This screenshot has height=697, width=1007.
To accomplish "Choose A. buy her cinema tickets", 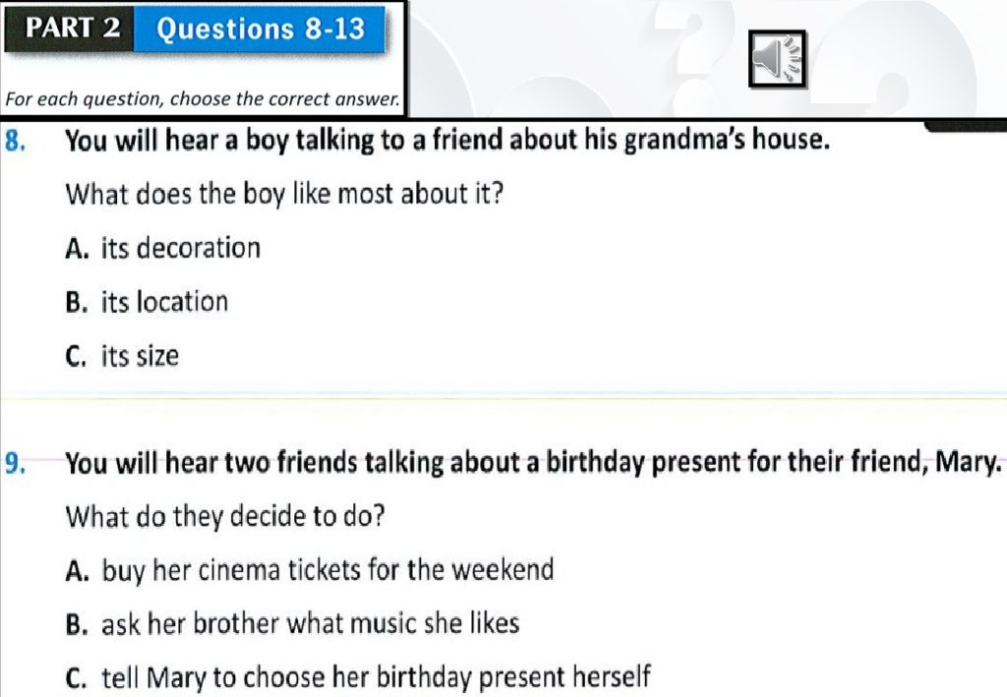I will [x=310, y=570].
